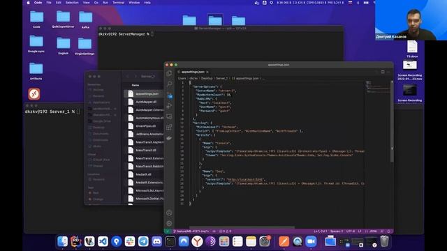Open the Code menu in menu bar
Screen dimensions: 447x251
[38, 3]
